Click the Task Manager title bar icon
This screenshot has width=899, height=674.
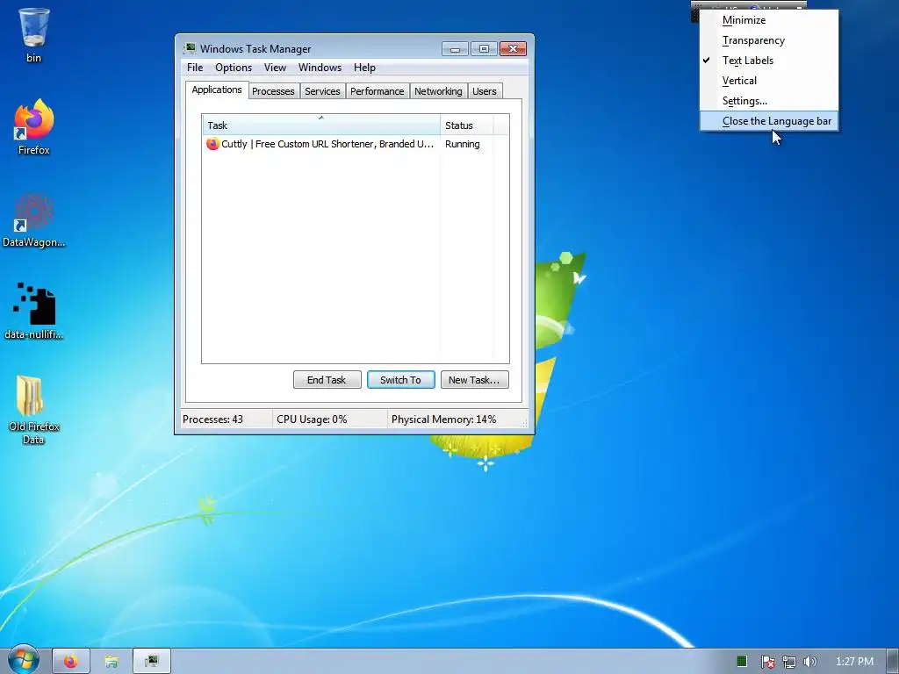pos(190,49)
